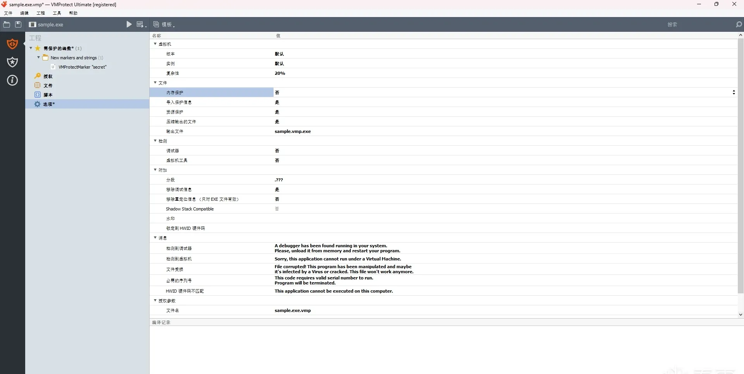Open the 工程 menu
744x374 pixels.
tap(41, 13)
